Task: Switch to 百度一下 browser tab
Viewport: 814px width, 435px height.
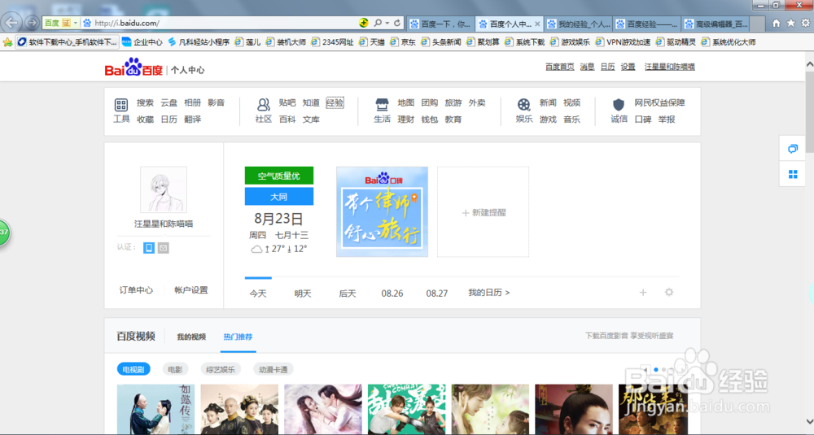Action: click(x=440, y=24)
